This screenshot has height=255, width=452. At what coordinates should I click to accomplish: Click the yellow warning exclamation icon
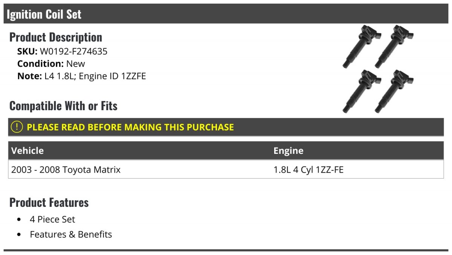pyautogui.click(x=17, y=127)
